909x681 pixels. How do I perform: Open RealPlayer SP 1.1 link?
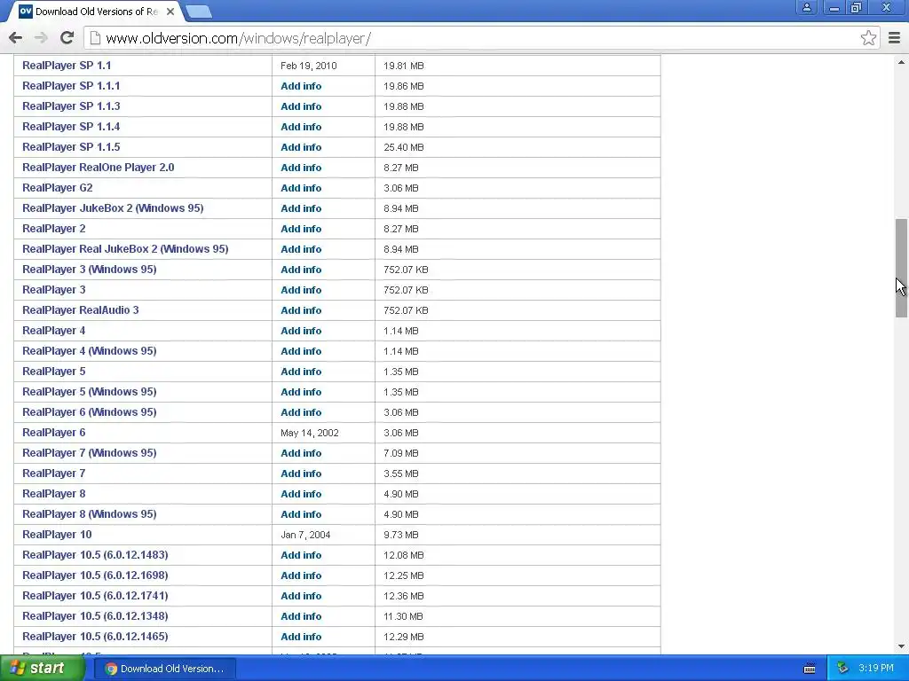click(67, 66)
